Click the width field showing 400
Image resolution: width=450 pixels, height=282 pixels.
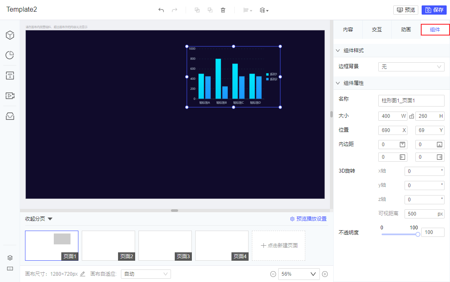point(392,116)
